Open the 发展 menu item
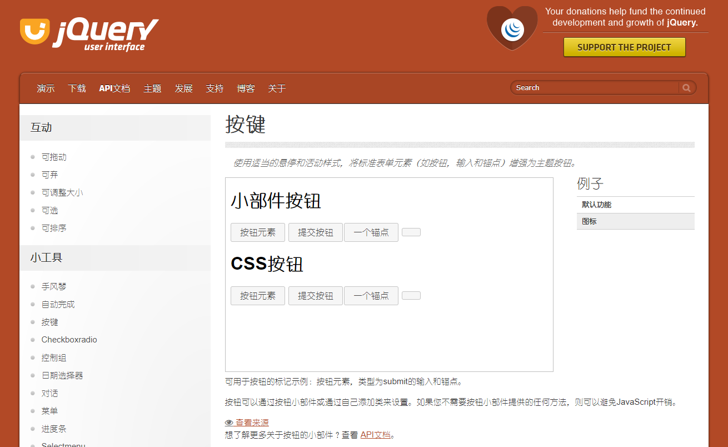Image resolution: width=728 pixels, height=447 pixels. point(183,88)
